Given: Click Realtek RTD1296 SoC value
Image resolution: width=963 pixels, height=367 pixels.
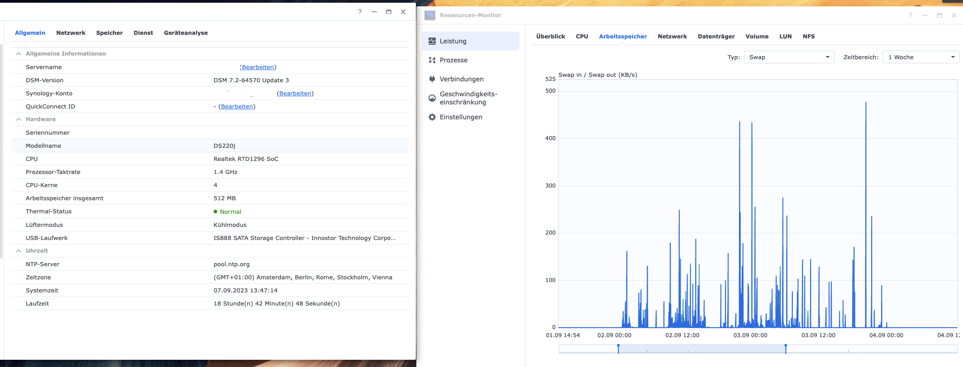Looking at the screenshot, I should click(x=246, y=159).
